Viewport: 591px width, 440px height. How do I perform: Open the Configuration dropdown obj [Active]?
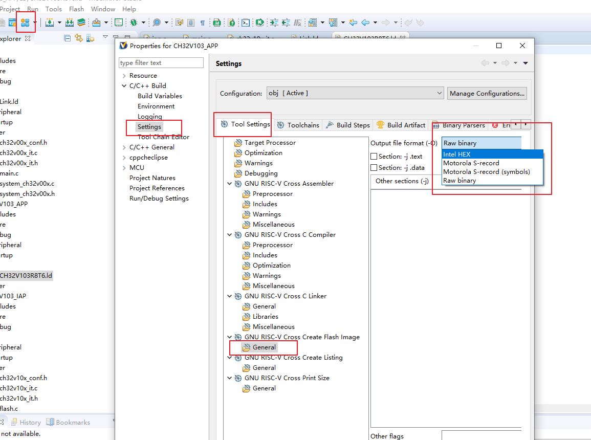355,93
